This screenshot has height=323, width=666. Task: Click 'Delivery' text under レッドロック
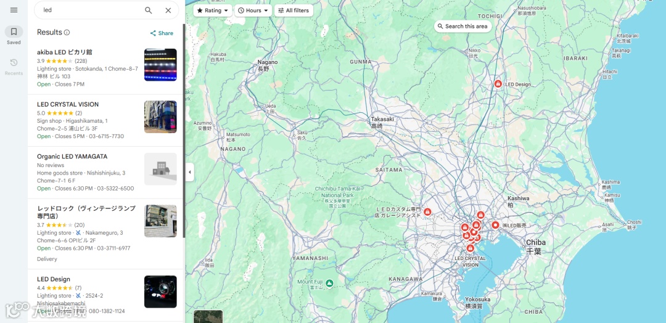coord(47,259)
